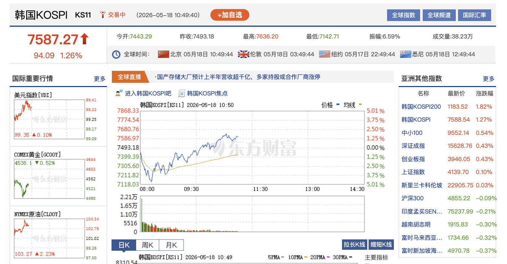Open the COMEX黄金[GC00Y] mini chart

(x=49, y=179)
